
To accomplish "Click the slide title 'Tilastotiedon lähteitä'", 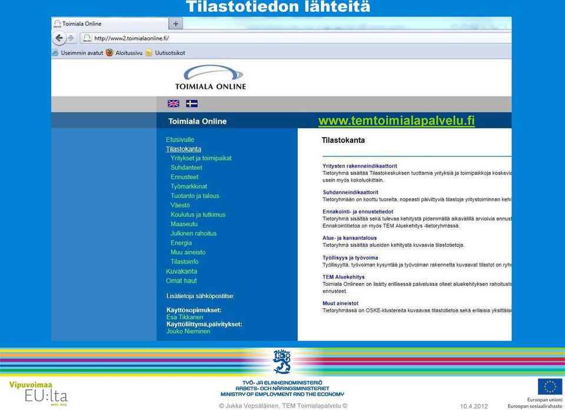I will [278, 6].
